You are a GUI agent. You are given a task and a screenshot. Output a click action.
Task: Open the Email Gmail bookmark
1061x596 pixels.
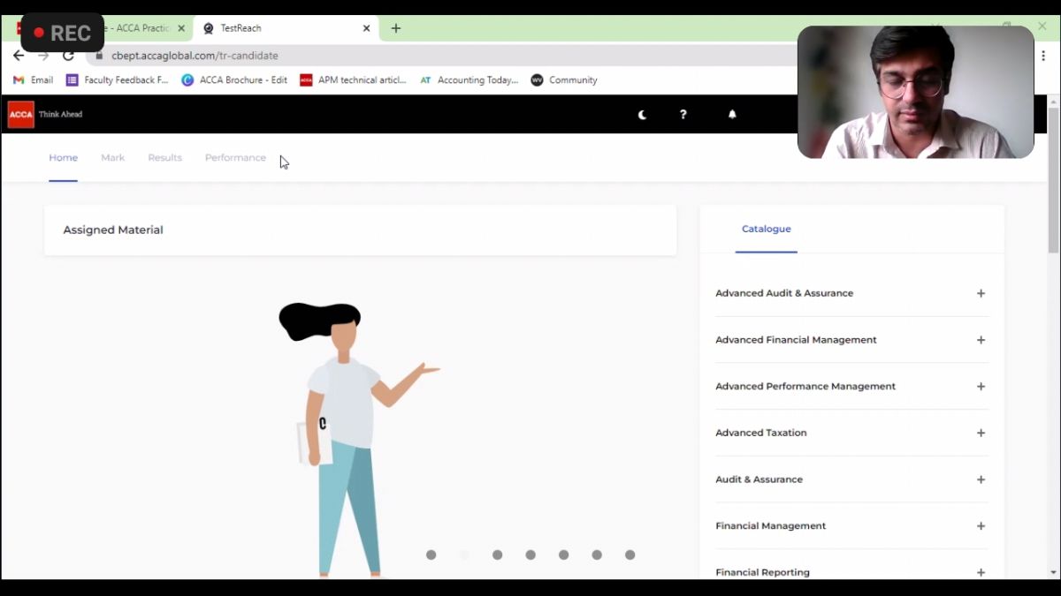[x=34, y=80]
